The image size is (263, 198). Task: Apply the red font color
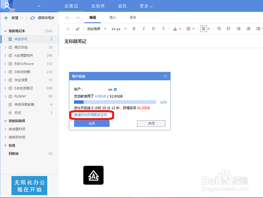(175, 29)
